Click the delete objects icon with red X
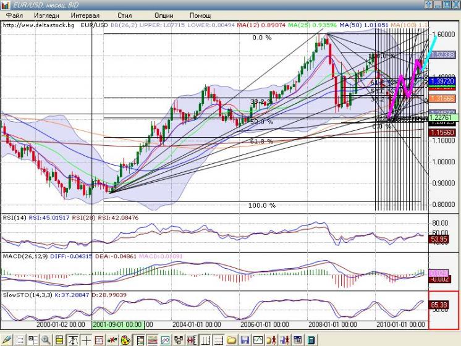This screenshot has height=346, width=461. [112, 340]
